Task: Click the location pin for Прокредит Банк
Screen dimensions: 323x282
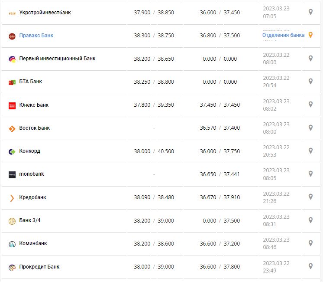Action: coord(310,266)
